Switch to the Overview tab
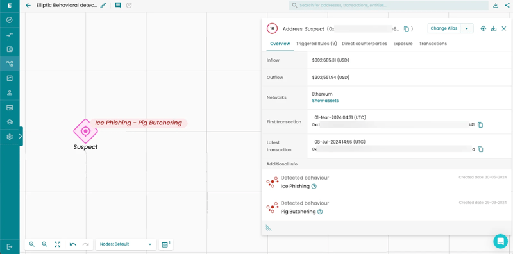This screenshot has height=254, width=513. point(280,44)
